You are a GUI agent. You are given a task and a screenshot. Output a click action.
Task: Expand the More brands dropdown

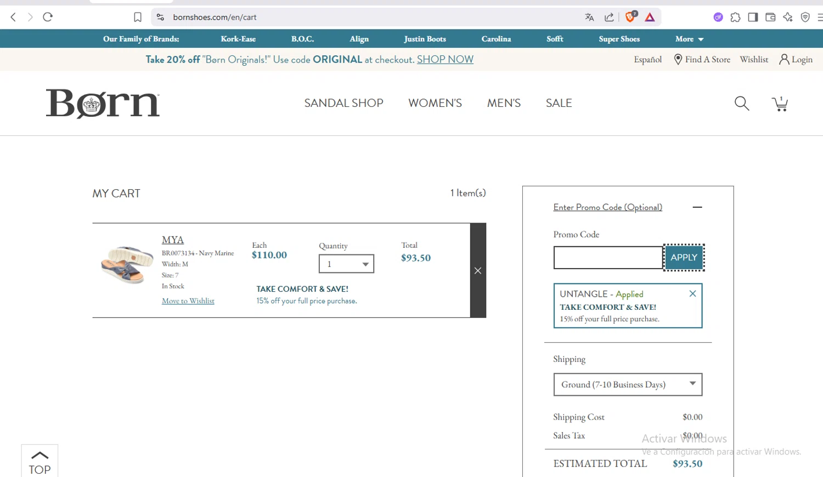pyautogui.click(x=689, y=39)
